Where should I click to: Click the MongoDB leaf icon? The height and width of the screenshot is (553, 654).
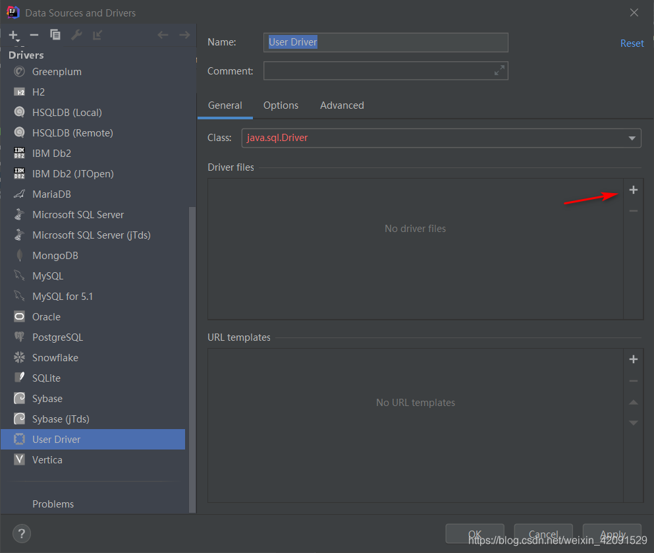[19, 256]
